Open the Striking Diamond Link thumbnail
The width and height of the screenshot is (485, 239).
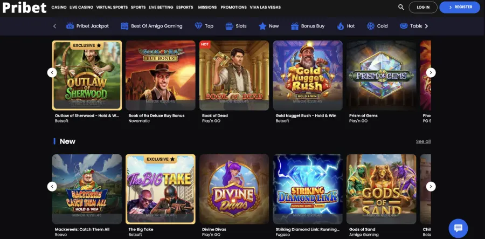coord(308,189)
